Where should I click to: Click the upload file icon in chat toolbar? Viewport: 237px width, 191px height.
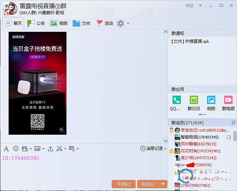pos(50,149)
